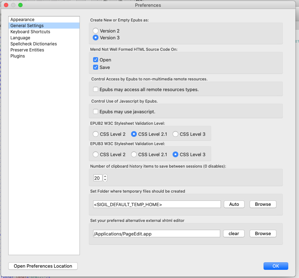The image size is (299, 278).
Task: Choose CSS Level 3 for EPUB2 validation
Action: click(175, 134)
